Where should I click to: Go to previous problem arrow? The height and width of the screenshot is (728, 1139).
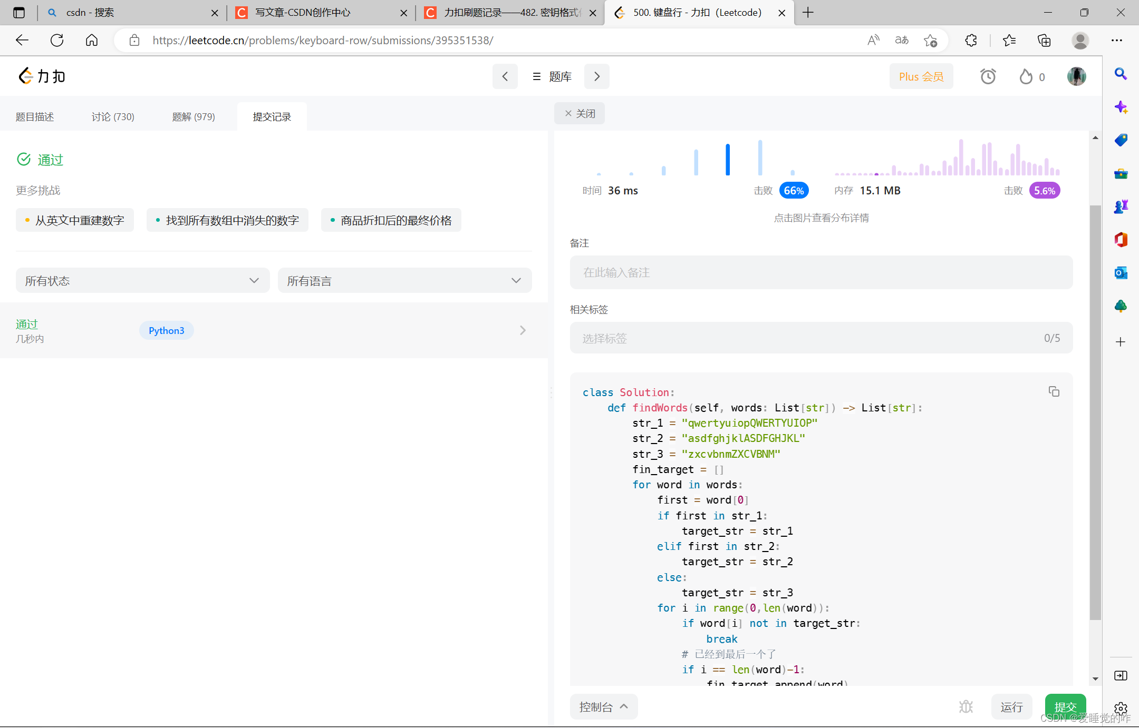coord(505,77)
